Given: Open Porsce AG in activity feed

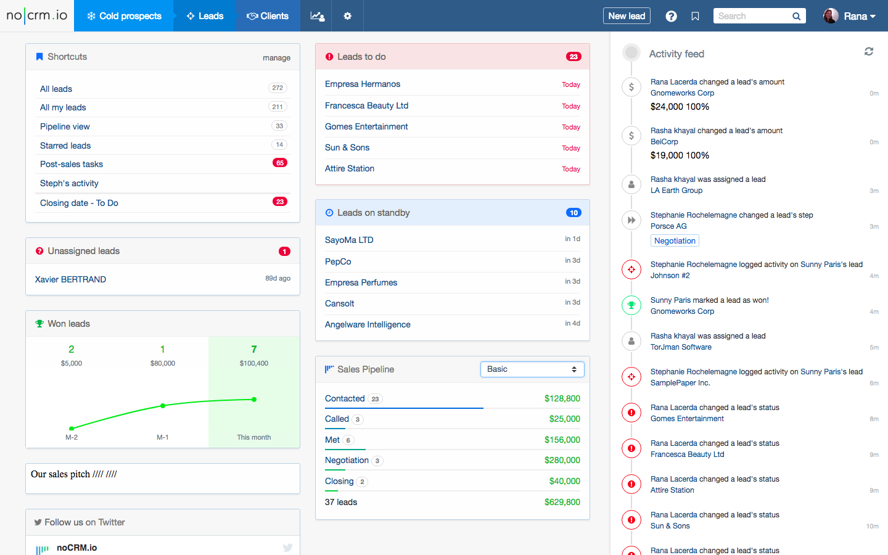Looking at the screenshot, I should 668,226.
